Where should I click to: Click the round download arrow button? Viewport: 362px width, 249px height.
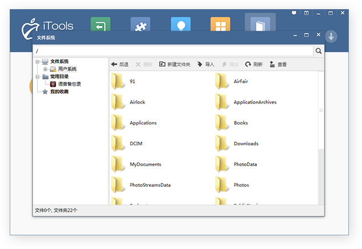tap(331, 37)
